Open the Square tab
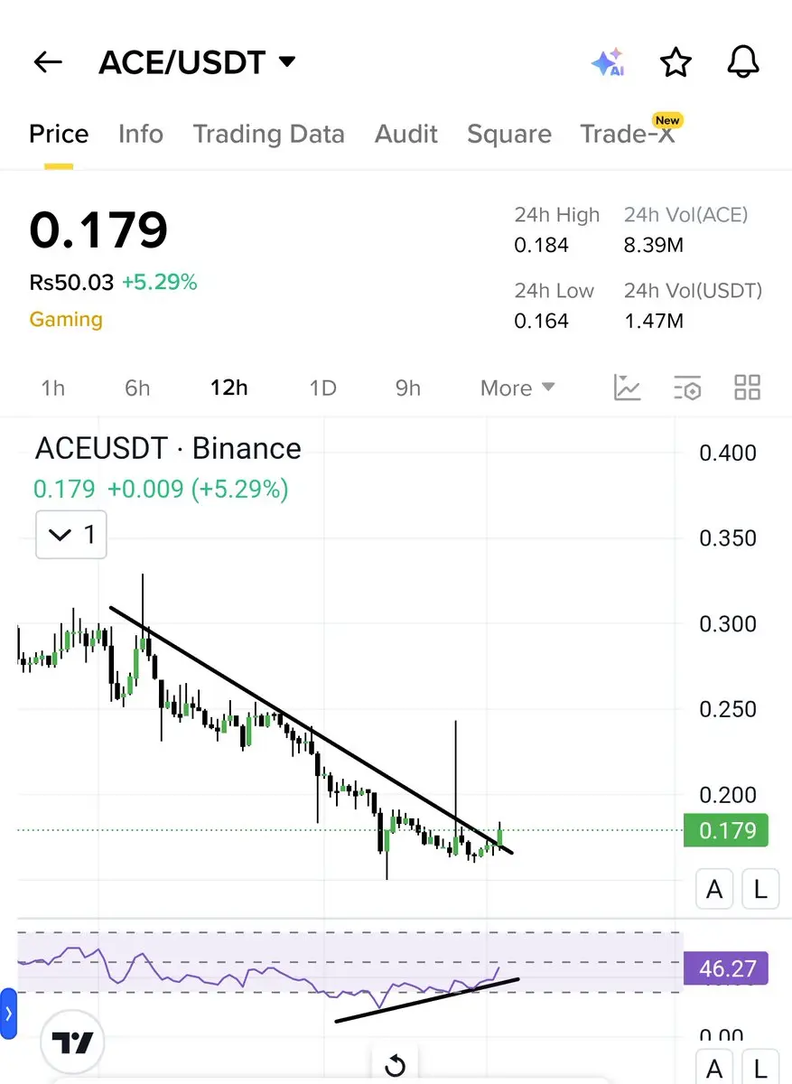Screen dimensions: 792x1084 (x=509, y=135)
